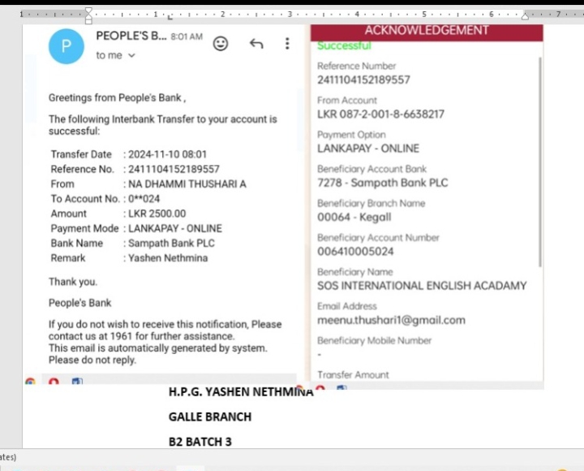Click the Word icon below the email
The width and height of the screenshot is (584, 471).
[77, 382]
